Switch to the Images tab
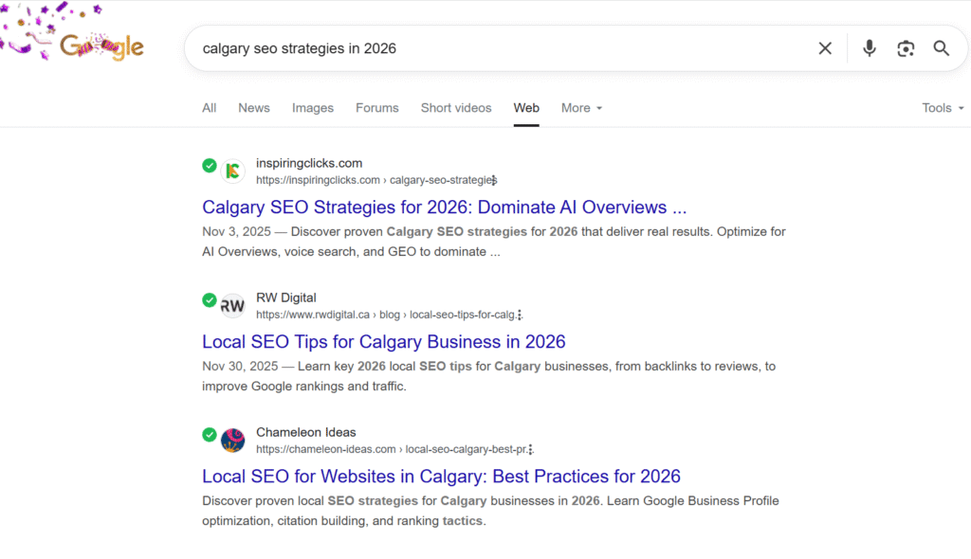 coord(313,108)
